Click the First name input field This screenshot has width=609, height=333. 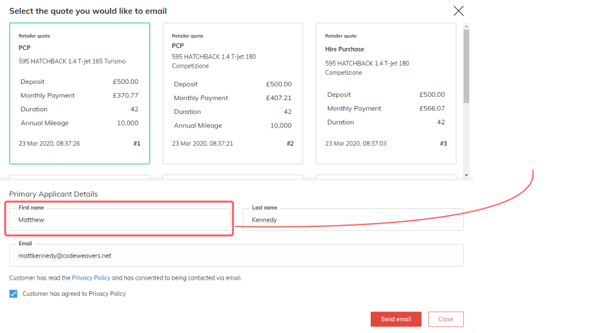(x=120, y=220)
